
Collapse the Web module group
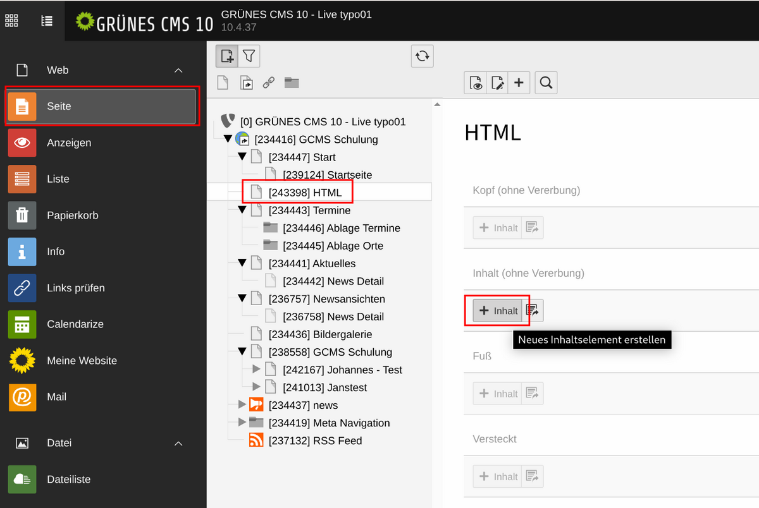tap(178, 70)
